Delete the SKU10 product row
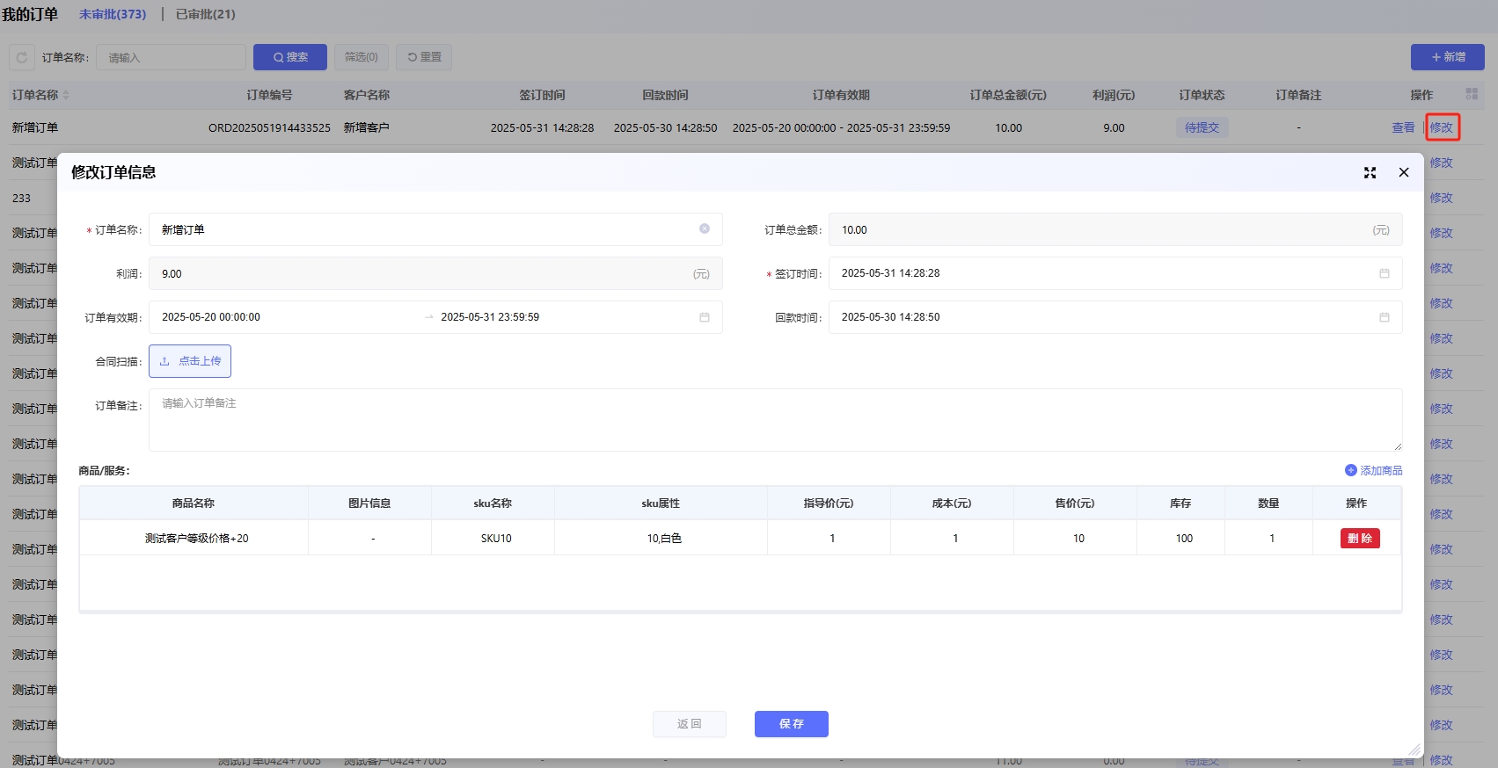Viewport: 1498px width, 768px height. pyautogui.click(x=1359, y=539)
